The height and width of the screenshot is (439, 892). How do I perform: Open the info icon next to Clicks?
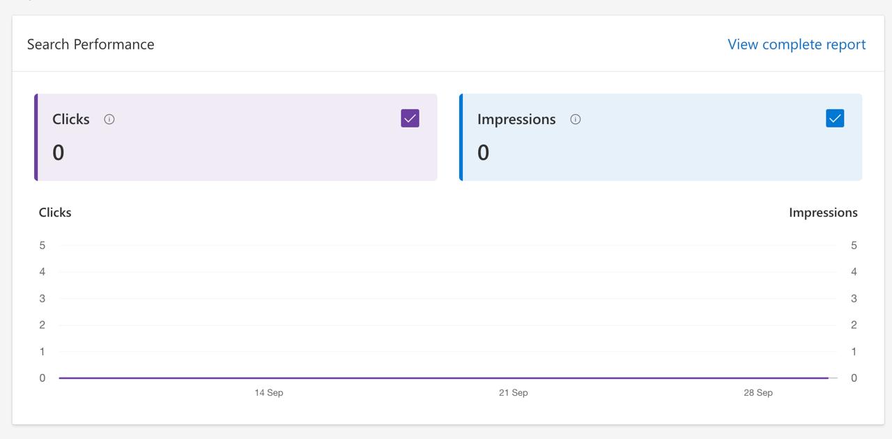click(109, 119)
